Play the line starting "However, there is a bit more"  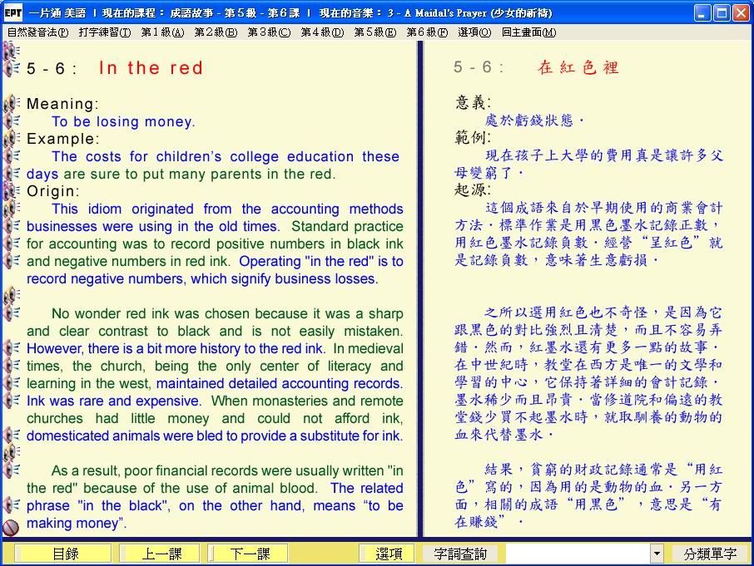click(12, 348)
